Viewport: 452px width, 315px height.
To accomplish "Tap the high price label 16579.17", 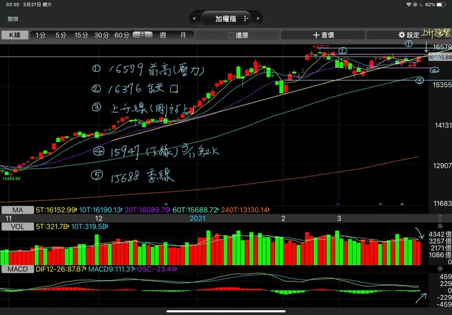I will pos(320,46).
